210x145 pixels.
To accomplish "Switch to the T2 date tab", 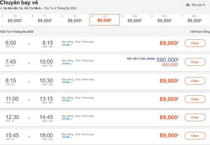I will coord(45,20).
